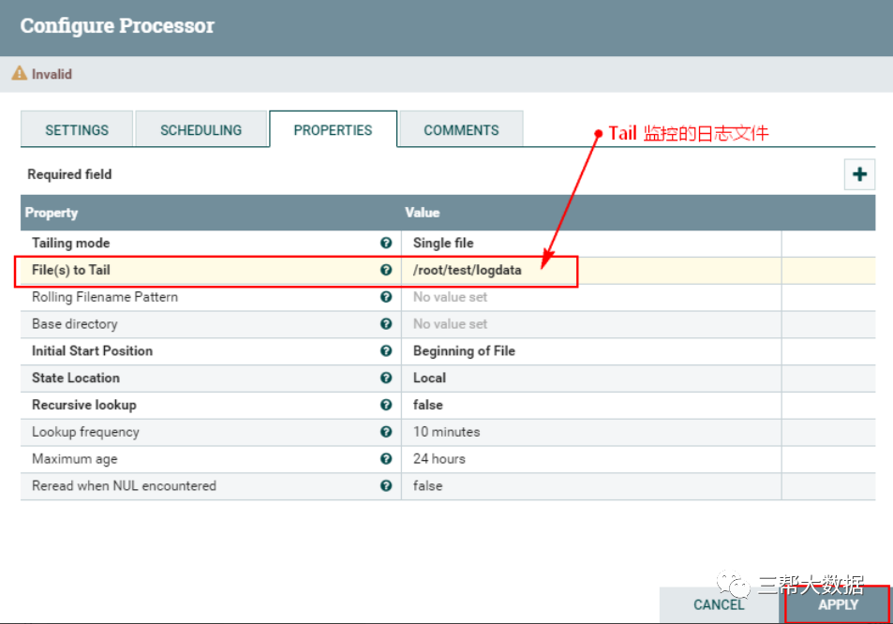Show help for Recursive lookup property
The width and height of the screenshot is (893, 624).
pos(386,405)
